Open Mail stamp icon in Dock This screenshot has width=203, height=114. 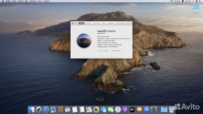click(53, 109)
